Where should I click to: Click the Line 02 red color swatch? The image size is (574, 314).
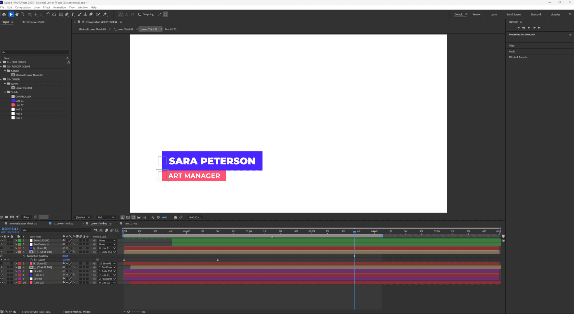(13, 105)
